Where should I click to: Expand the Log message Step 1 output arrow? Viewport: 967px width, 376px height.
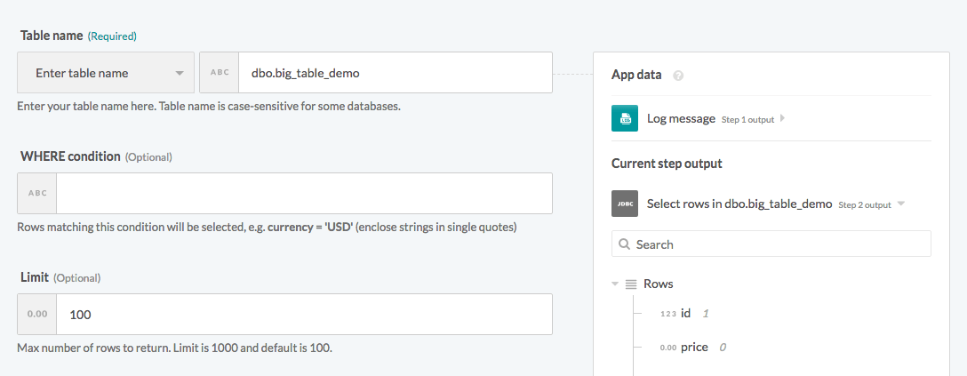782,118
